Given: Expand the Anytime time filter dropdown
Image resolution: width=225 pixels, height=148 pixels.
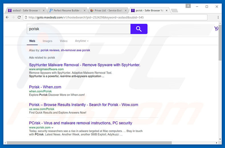Looking at the screenshot, I should click(82, 41).
